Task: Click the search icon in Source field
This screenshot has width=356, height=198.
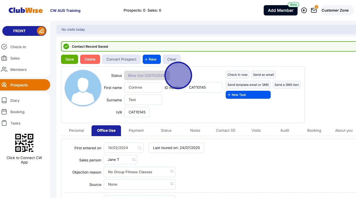Action: point(172,184)
